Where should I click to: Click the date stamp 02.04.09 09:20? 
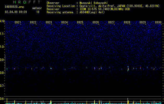coord(16,12)
